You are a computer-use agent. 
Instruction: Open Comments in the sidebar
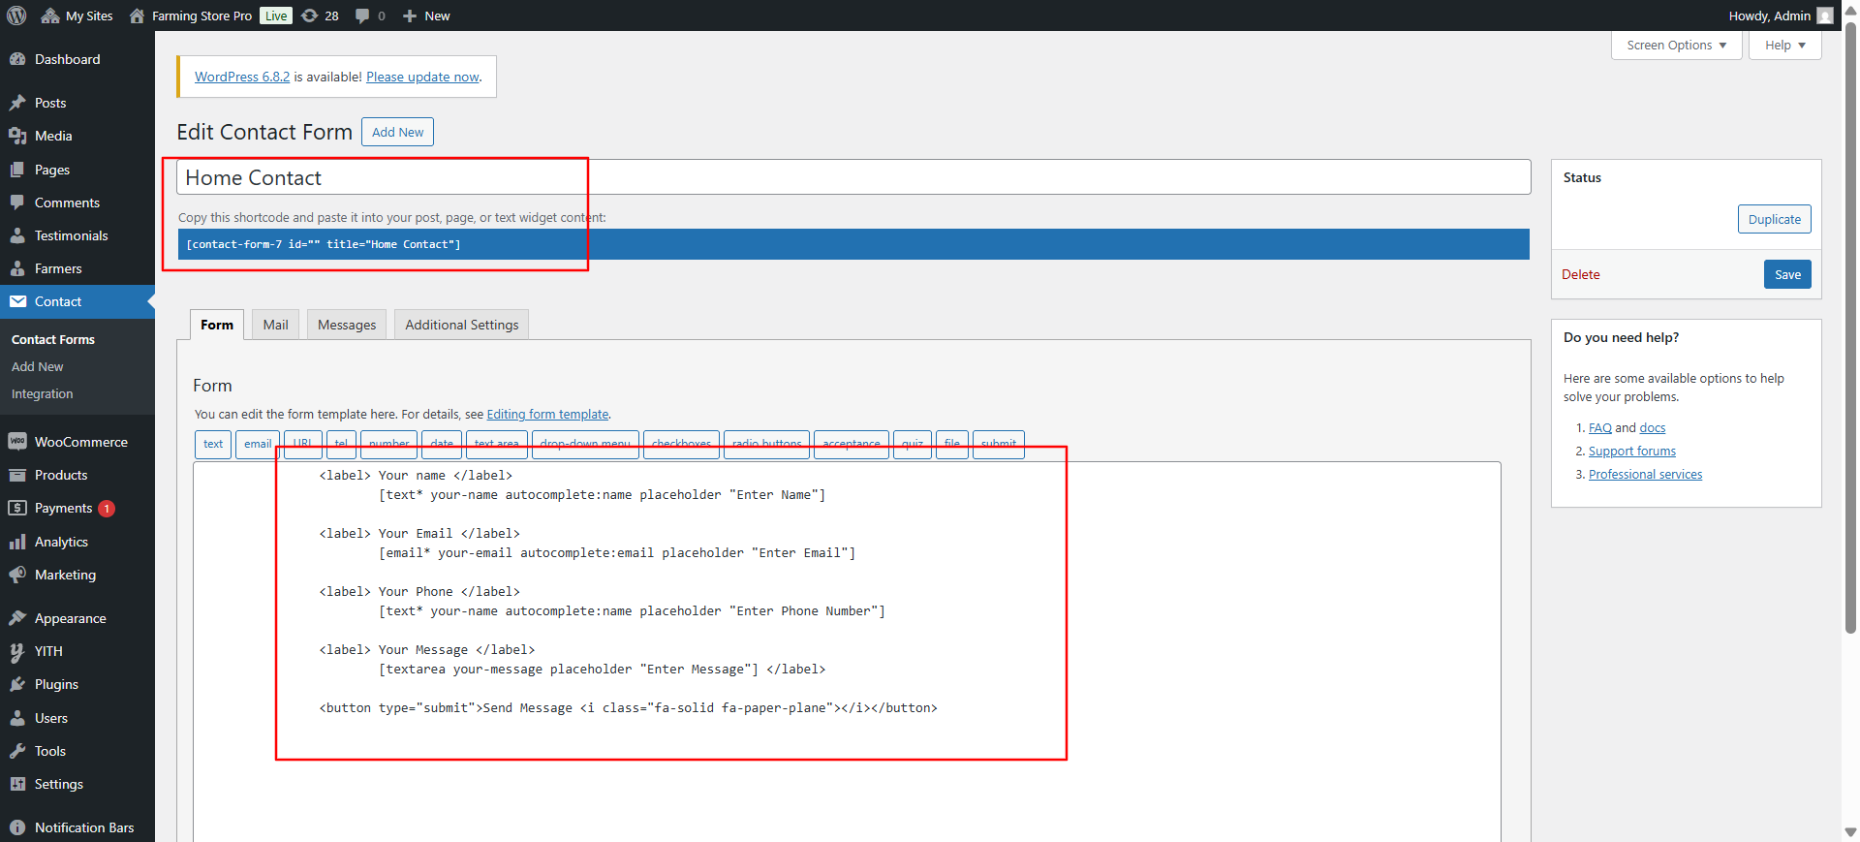[77, 203]
